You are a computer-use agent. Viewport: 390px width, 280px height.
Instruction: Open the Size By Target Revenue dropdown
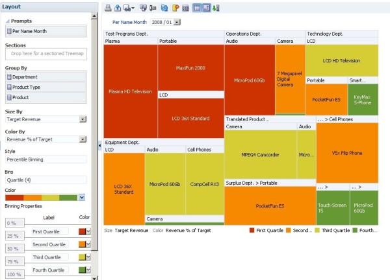83,119
